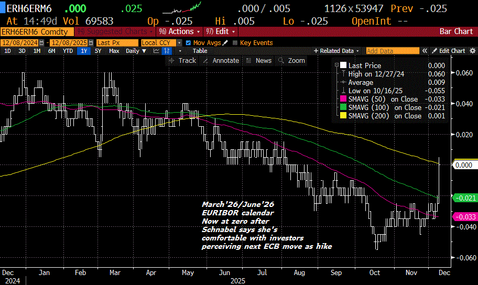
Task: Open the Suggested Charts menu
Action: [x=115, y=31]
